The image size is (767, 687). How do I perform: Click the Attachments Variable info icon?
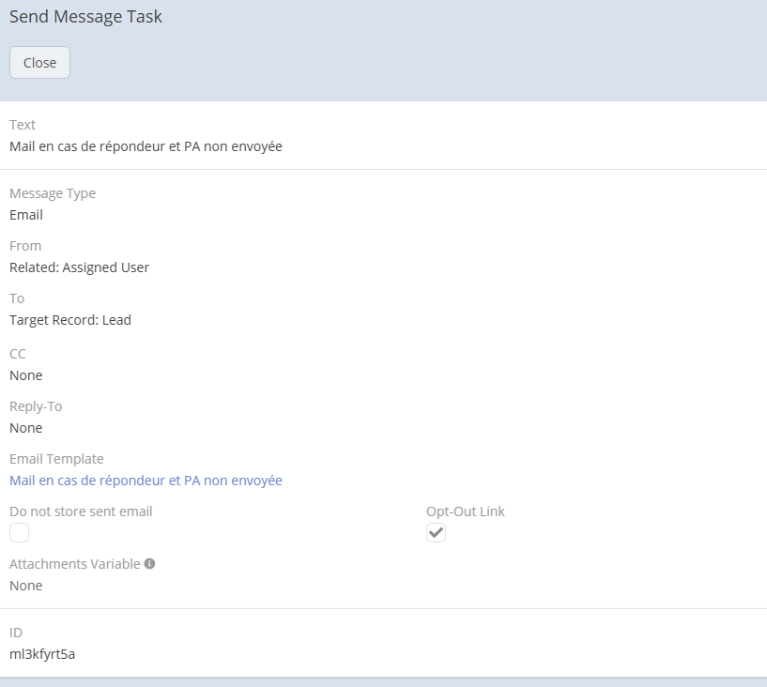pos(149,564)
